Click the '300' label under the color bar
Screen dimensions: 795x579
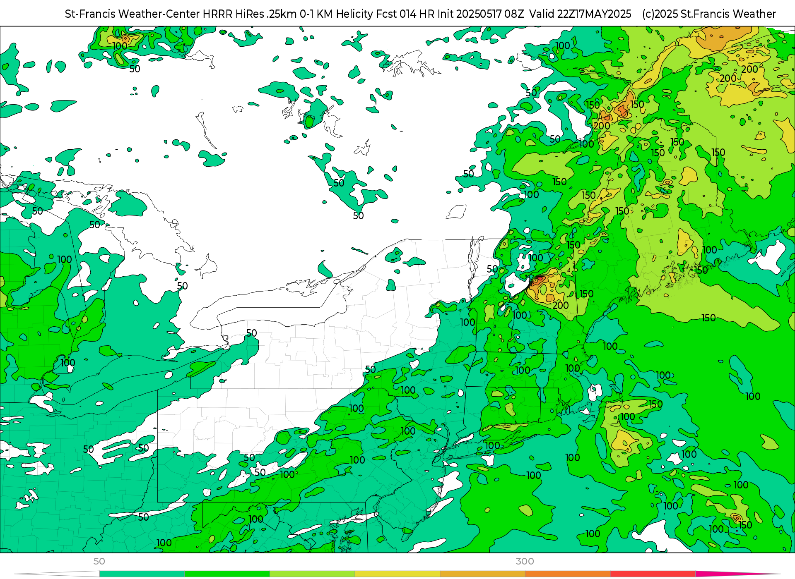(525, 561)
